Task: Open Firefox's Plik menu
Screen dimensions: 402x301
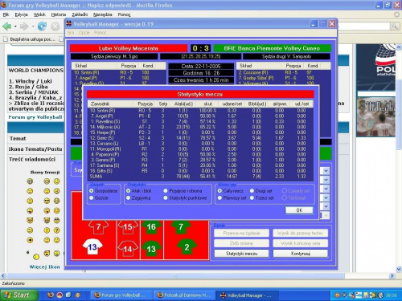Action: pos(6,14)
